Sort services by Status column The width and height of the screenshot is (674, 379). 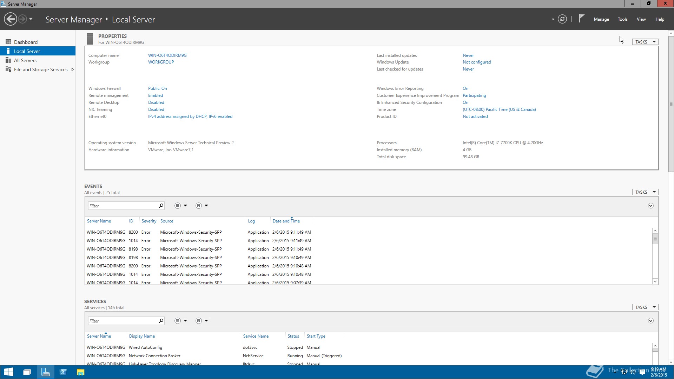coord(293,336)
